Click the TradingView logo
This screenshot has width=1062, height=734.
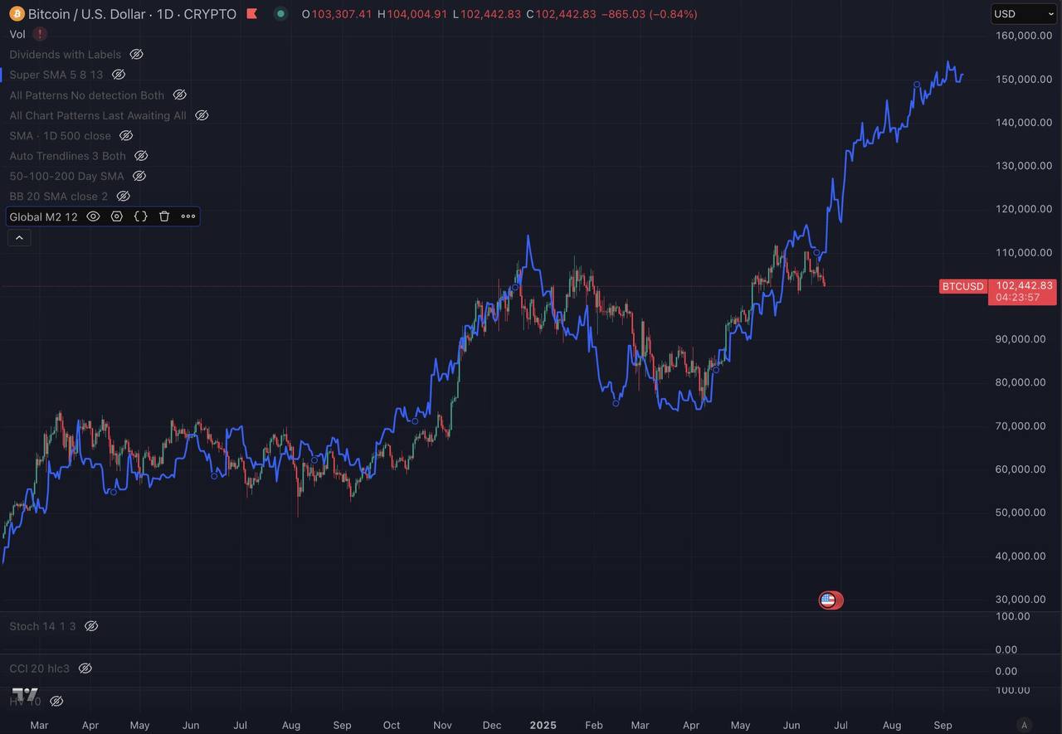25,695
